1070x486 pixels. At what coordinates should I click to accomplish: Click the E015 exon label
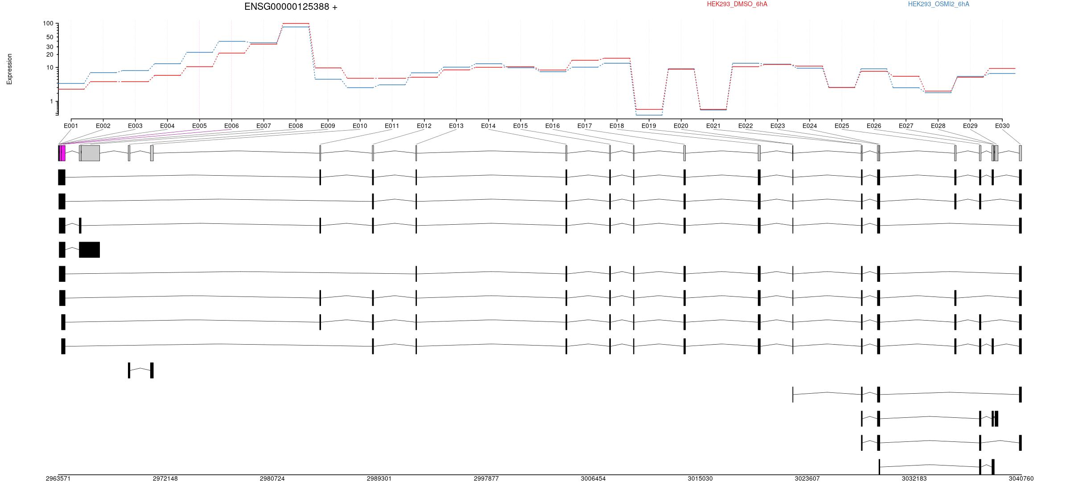[520, 126]
